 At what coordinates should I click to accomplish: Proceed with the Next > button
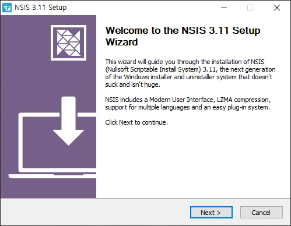click(211, 213)
